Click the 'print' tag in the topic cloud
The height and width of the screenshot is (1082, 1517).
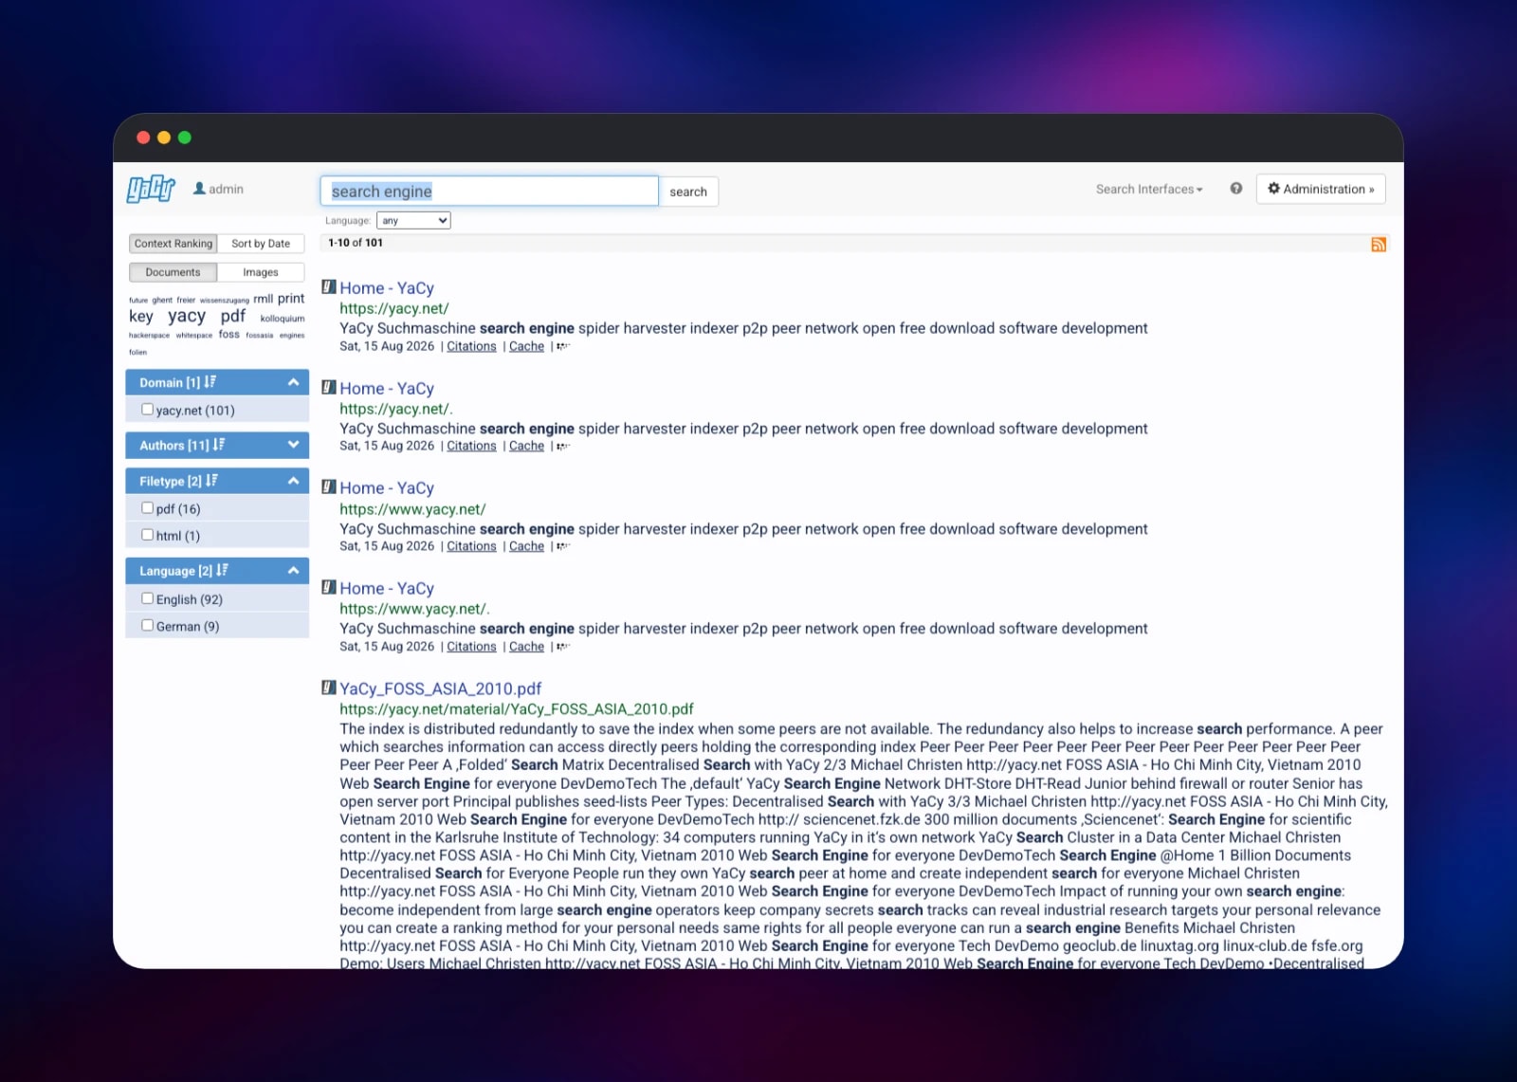point(291,299)
